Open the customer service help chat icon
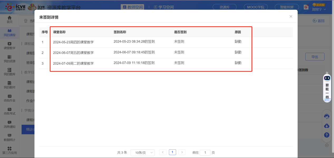 click(327, 117)
